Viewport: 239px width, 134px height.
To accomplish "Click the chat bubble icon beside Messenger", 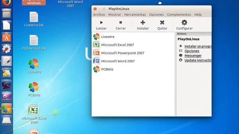I will pyautogui.click(x=181, y=55).
